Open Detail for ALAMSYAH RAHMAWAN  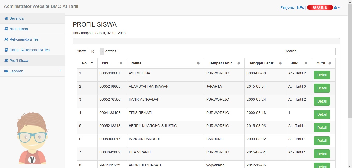pyautogui.click(x=322, y=88)
